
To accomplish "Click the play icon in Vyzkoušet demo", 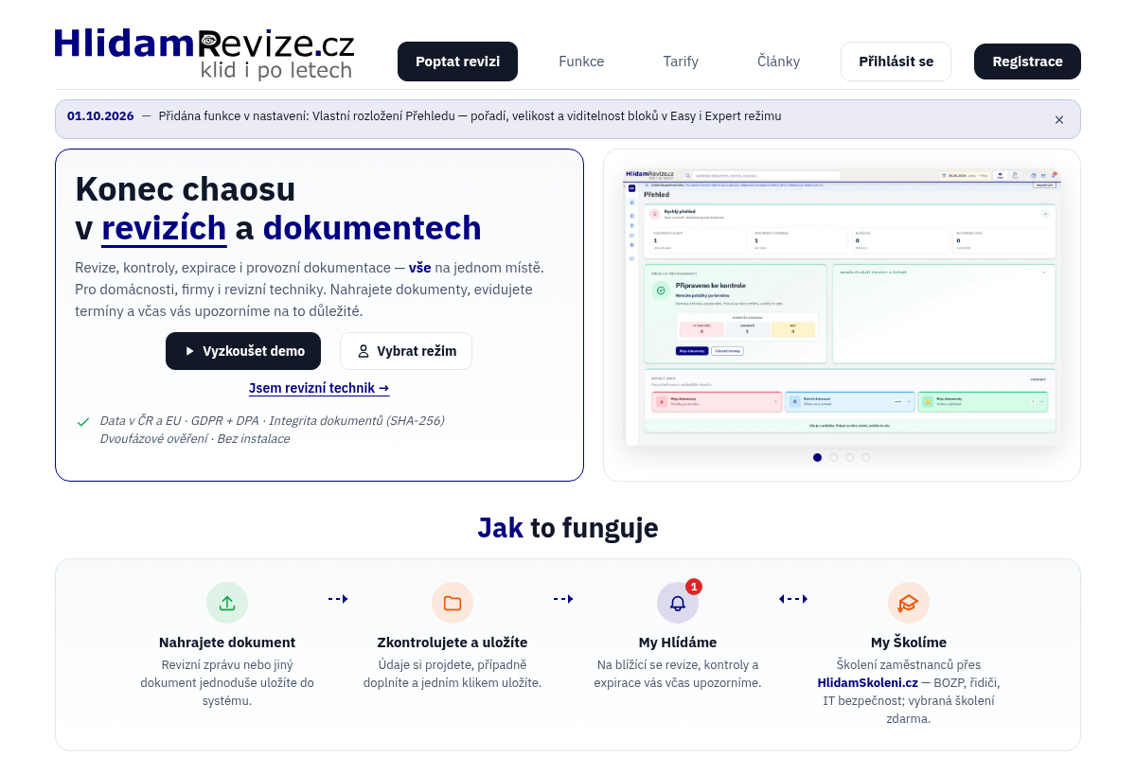I will click(x=189, y=351).
